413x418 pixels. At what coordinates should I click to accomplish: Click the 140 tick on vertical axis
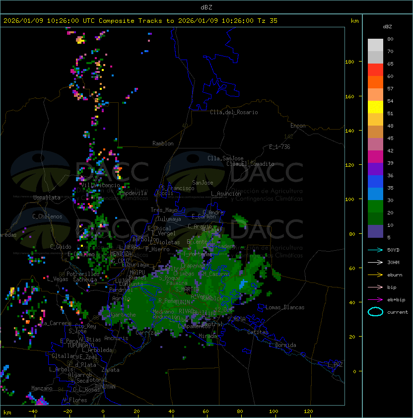click(349, 131)
